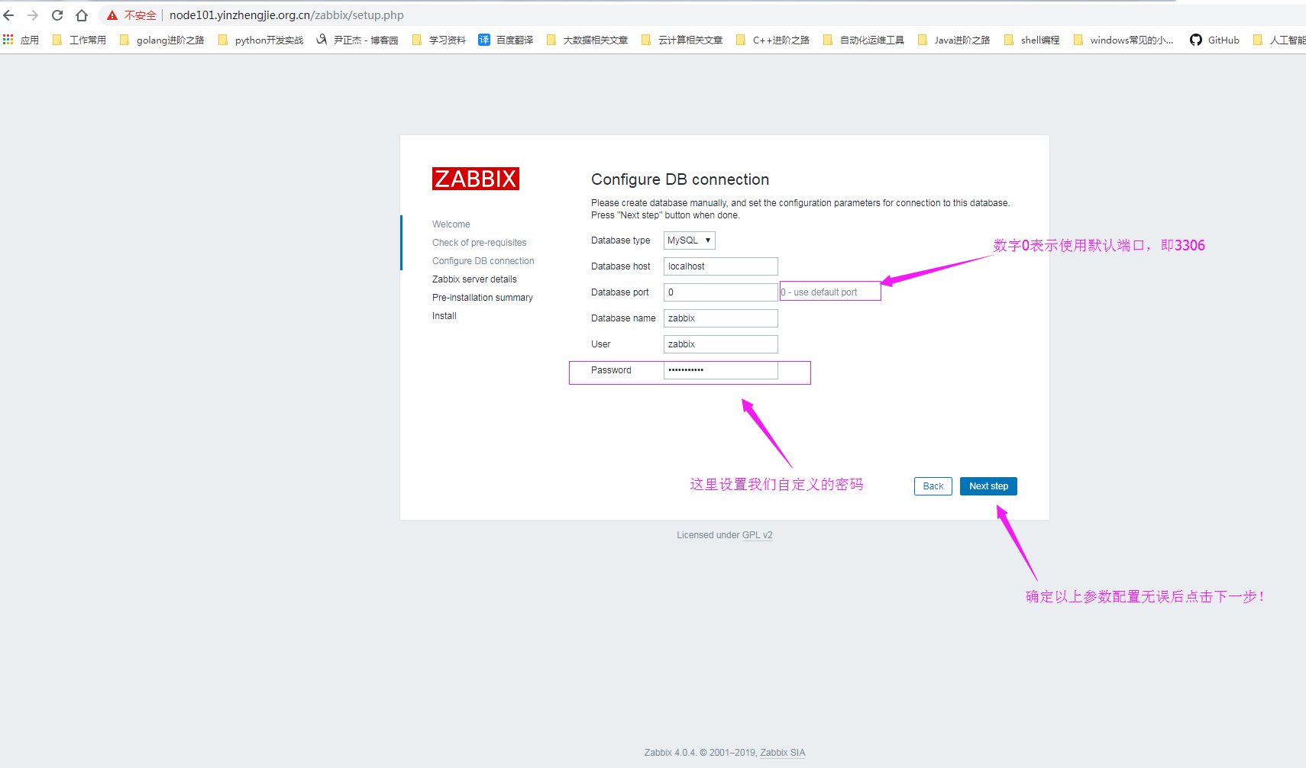The image size is (1306, 768).
Task: Click the not-secure warning icon
Action: click(x=112, y=15)
